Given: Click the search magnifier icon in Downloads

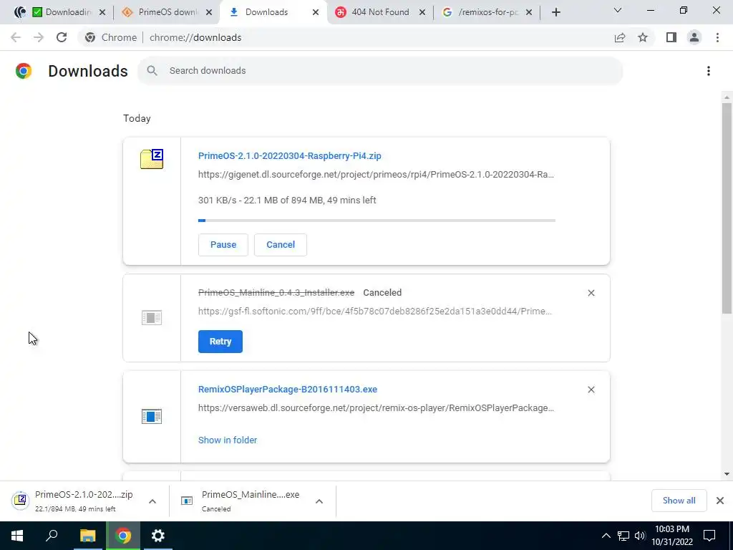Looking at the screenshot, I should [152, 71].
